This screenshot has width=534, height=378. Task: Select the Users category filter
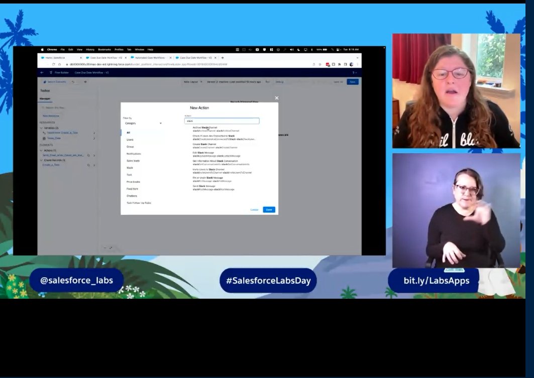[x=130, y=140]
